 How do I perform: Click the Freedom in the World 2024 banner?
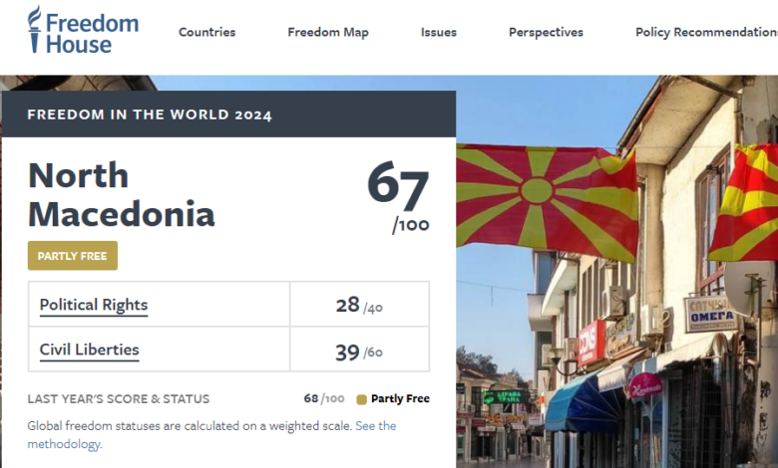pos(150,115)
